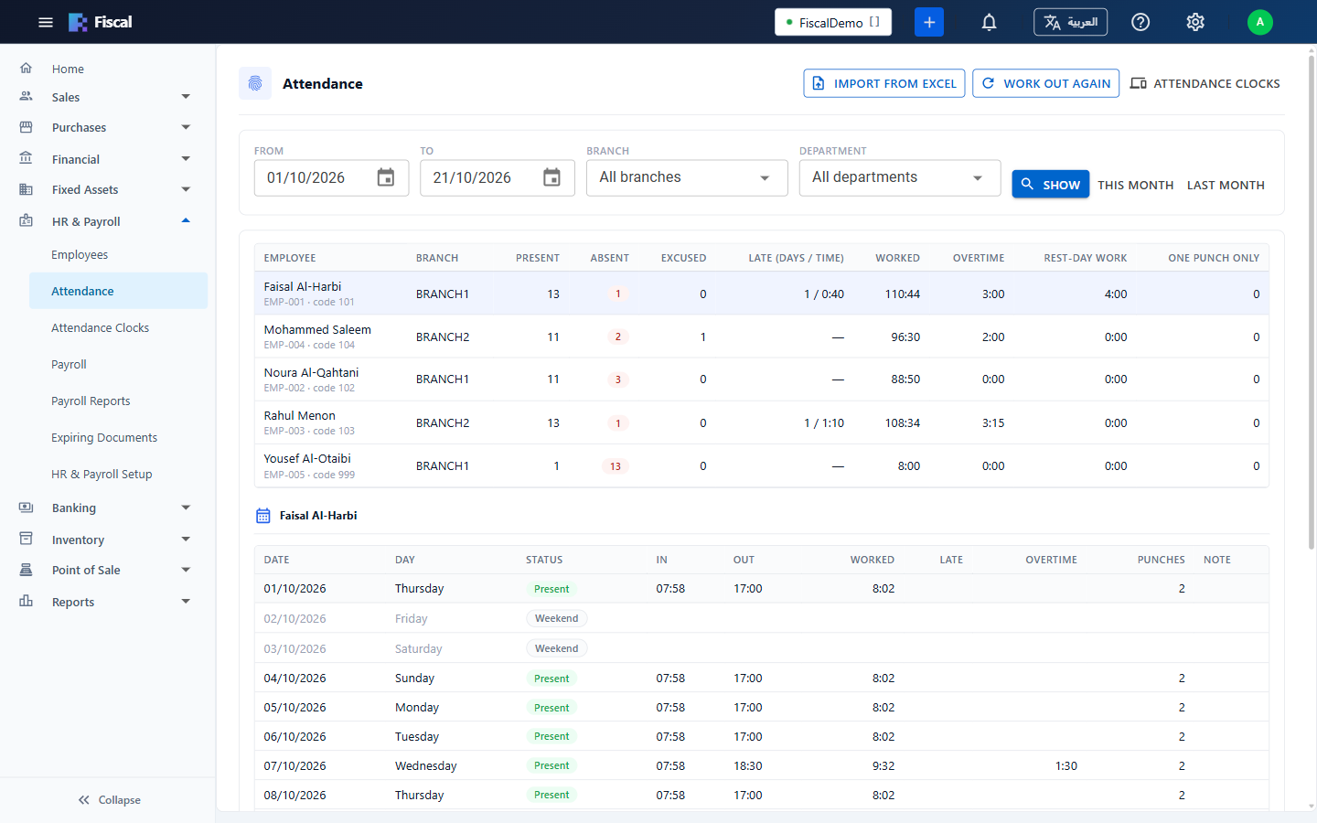The width and height of the screenshot is (1317, 823).
Task: Select the This Month filter
Action: 1135,185
